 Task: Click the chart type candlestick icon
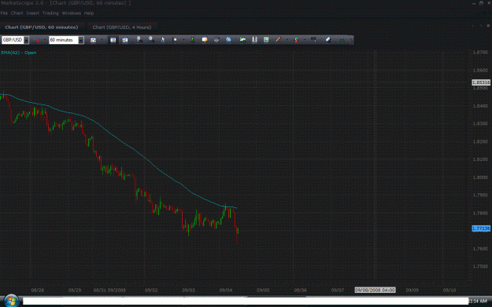(93, 40)
